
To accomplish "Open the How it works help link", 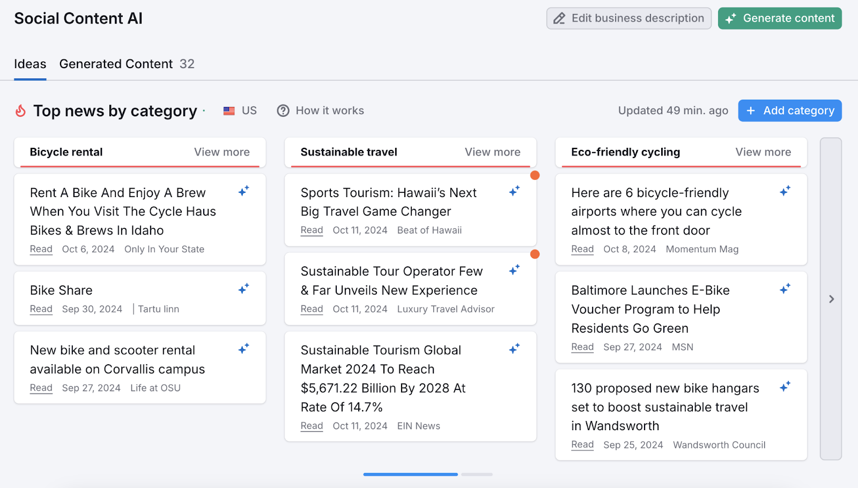I will 321,111.
